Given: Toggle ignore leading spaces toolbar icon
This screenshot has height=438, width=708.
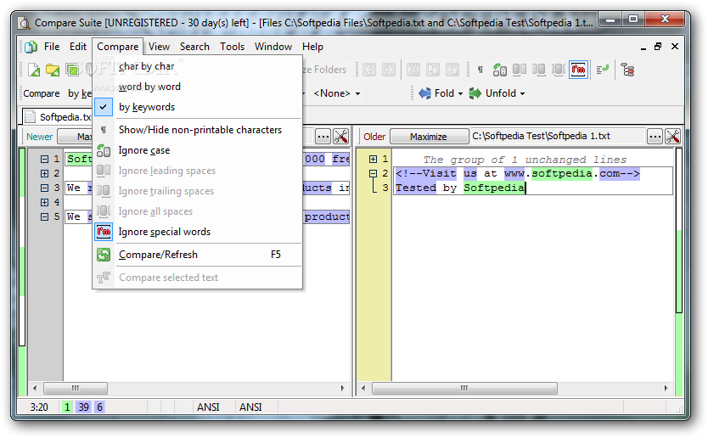Looking at the screenshot, I should (520, 70).
